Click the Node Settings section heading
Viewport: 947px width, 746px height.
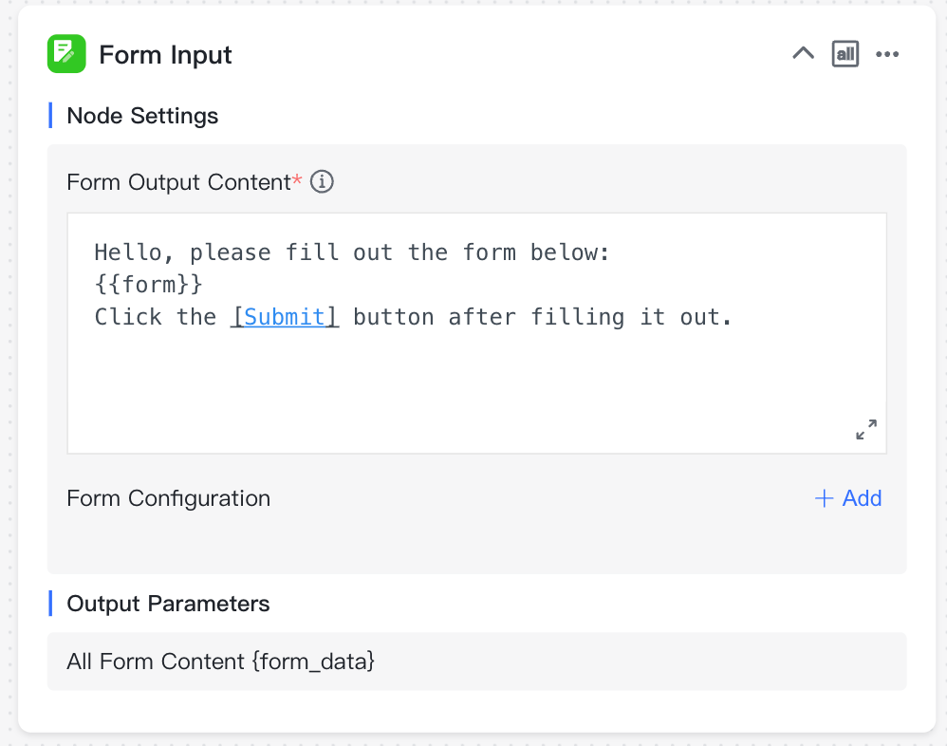[142, 116]
